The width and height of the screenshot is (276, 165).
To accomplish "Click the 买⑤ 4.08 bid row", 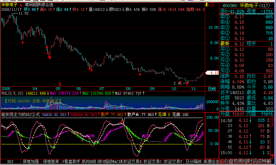I will click(x=247, y=71).
